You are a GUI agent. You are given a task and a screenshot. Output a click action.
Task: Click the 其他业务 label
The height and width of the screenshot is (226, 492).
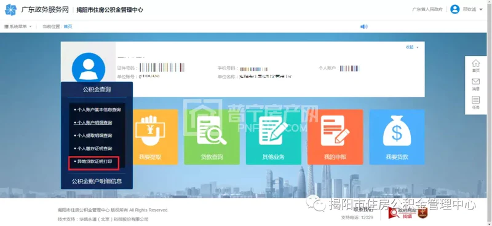pos(273,157)
